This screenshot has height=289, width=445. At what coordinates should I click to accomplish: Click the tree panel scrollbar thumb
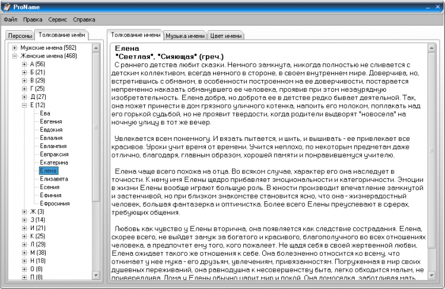[96, 127]
